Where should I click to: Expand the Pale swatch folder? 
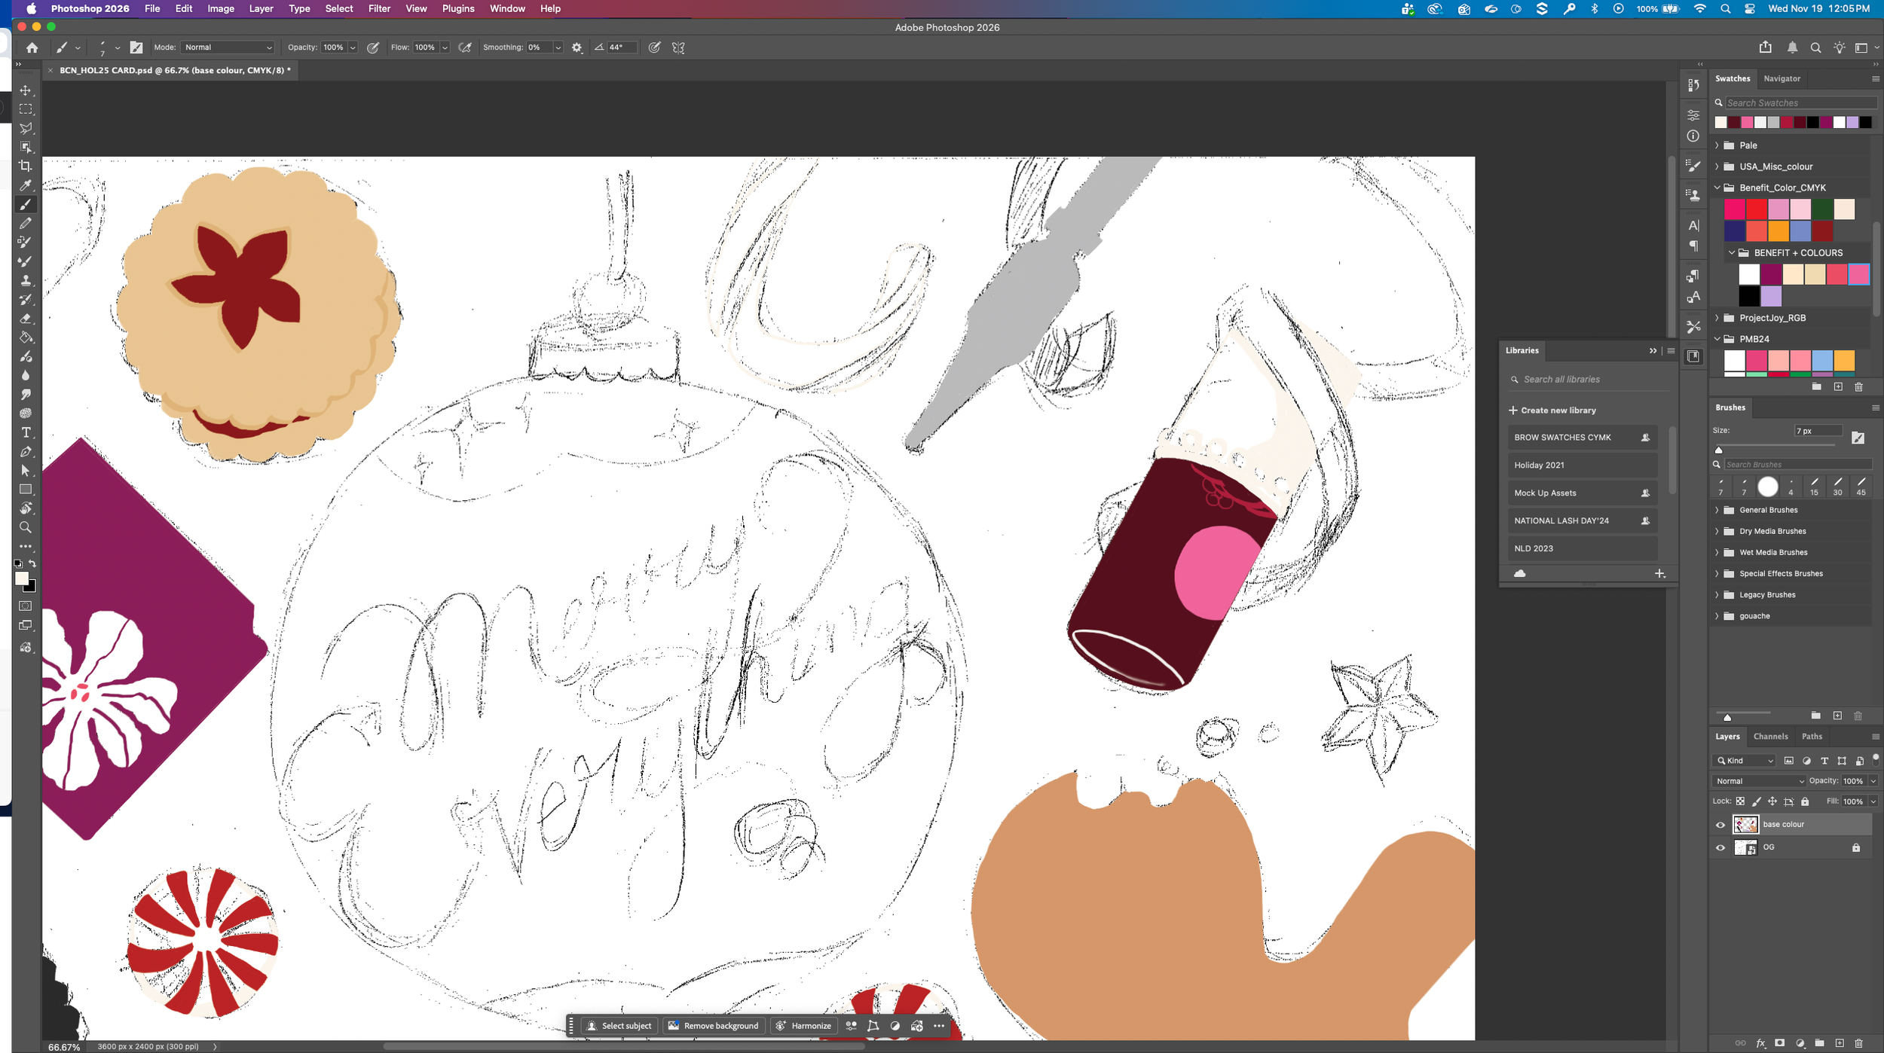pyautogui.click(x=1717, y=145)
